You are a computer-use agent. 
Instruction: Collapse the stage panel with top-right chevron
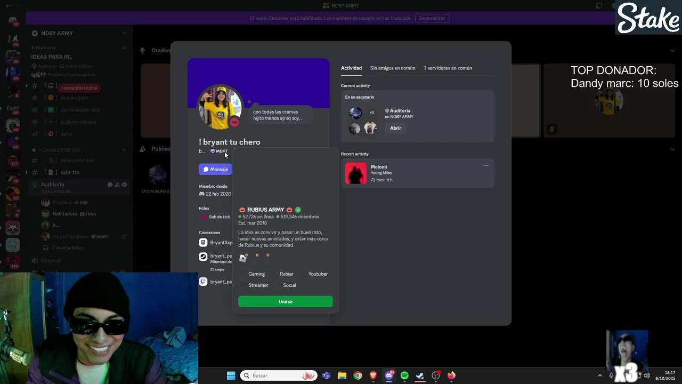coord(673,51)
